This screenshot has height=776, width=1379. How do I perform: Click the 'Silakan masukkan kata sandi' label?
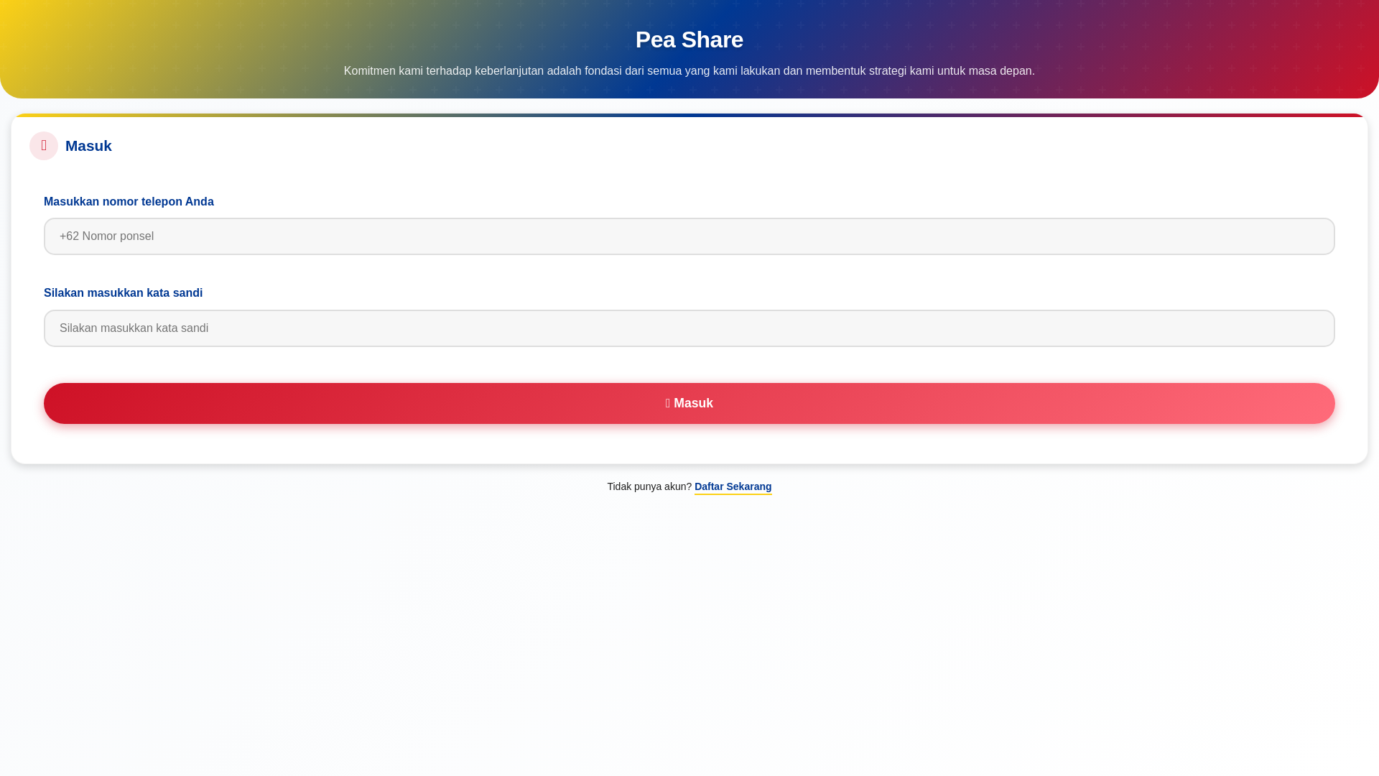coord(123,293)
